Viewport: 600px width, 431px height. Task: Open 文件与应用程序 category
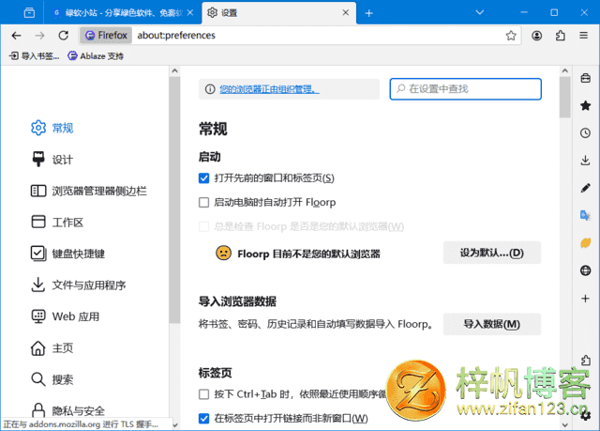(x=79, y=285)
